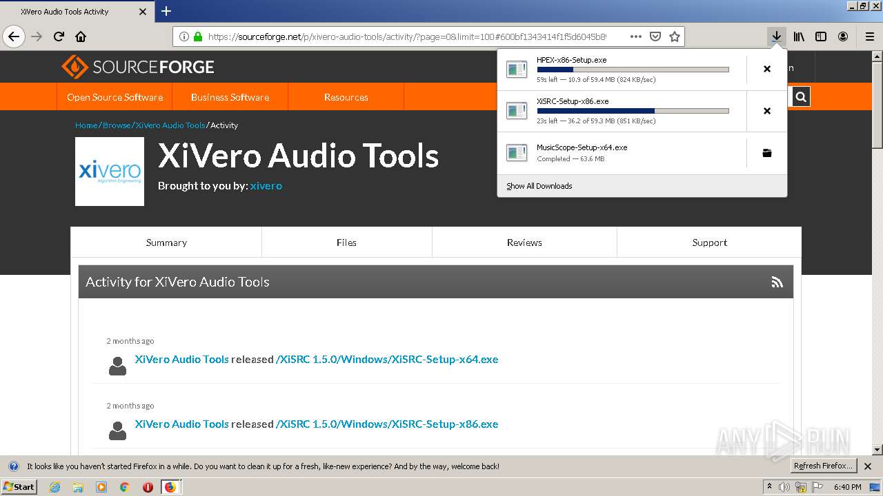Viewport: 883px width, 496px height.
Task: Switch to the Files tab
Action: 346,242
